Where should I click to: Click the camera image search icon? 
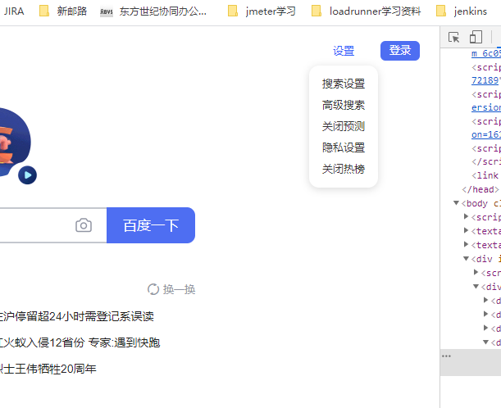pyautogui.click(x=84, y=225)
